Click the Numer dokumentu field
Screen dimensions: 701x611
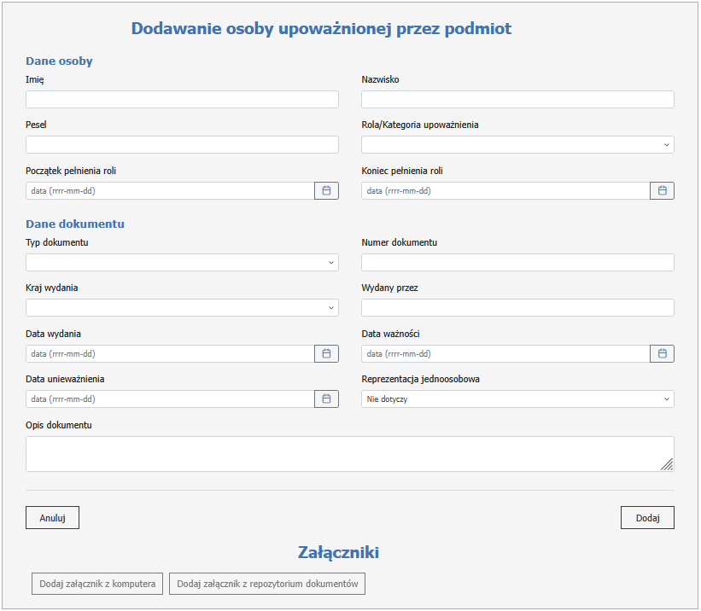coord(517,262)
